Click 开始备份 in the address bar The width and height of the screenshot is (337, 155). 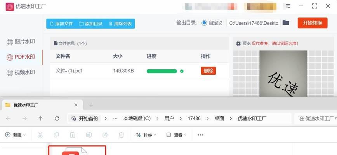85,118
